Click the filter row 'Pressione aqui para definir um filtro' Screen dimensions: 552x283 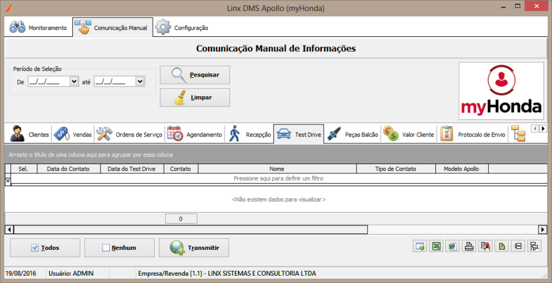[x=278, y=179]
